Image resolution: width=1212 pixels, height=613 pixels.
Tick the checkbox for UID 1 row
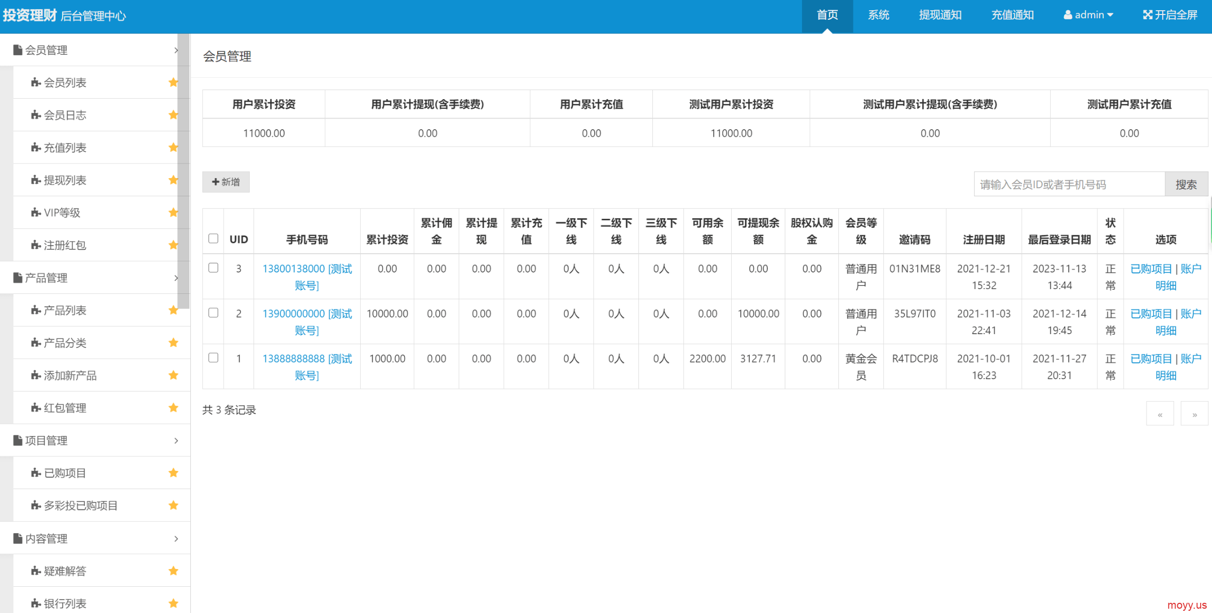213,358
